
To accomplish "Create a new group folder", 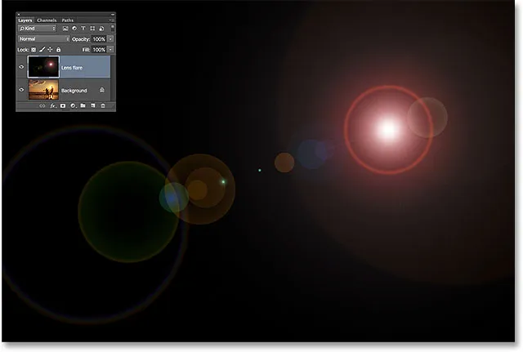I will 83,105.
